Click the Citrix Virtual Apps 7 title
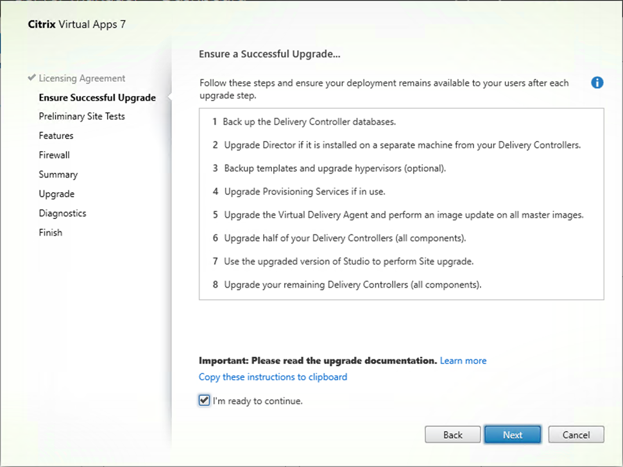This screenshot has width=623, height=467. pos(77,24)
